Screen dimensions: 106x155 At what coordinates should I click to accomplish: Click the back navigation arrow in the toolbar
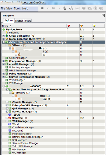click(x=42, y=8)
